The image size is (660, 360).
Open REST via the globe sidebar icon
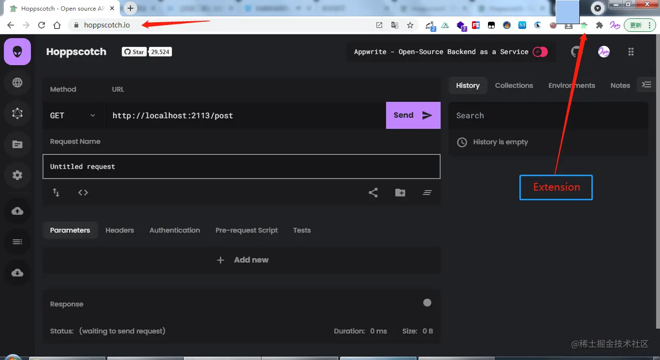(x=17, y=83)
